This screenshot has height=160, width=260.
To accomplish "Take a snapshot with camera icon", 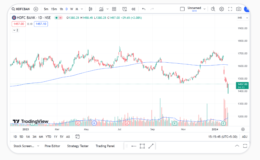I will tap(238, 9).
